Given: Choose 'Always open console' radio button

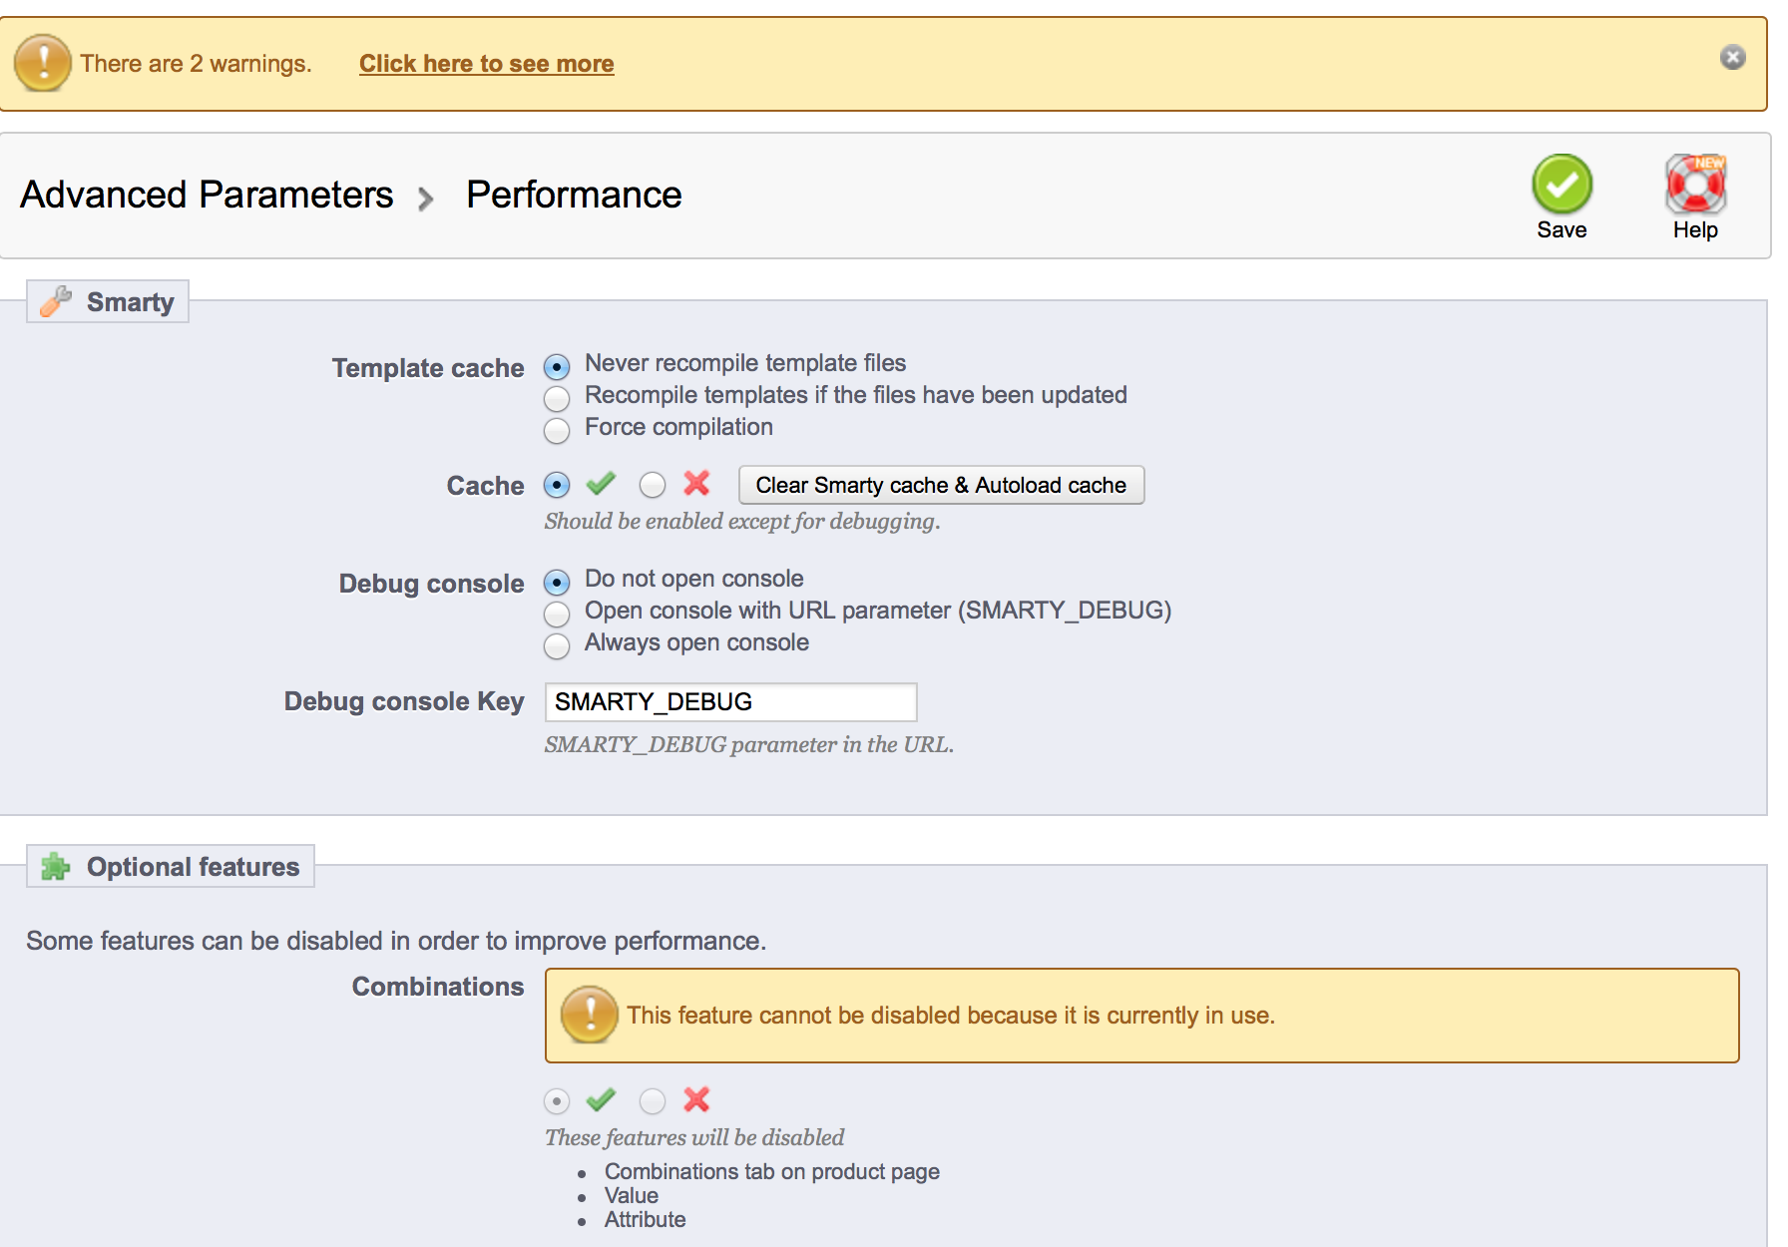Looking at the screenshot, I should (557, 645).
